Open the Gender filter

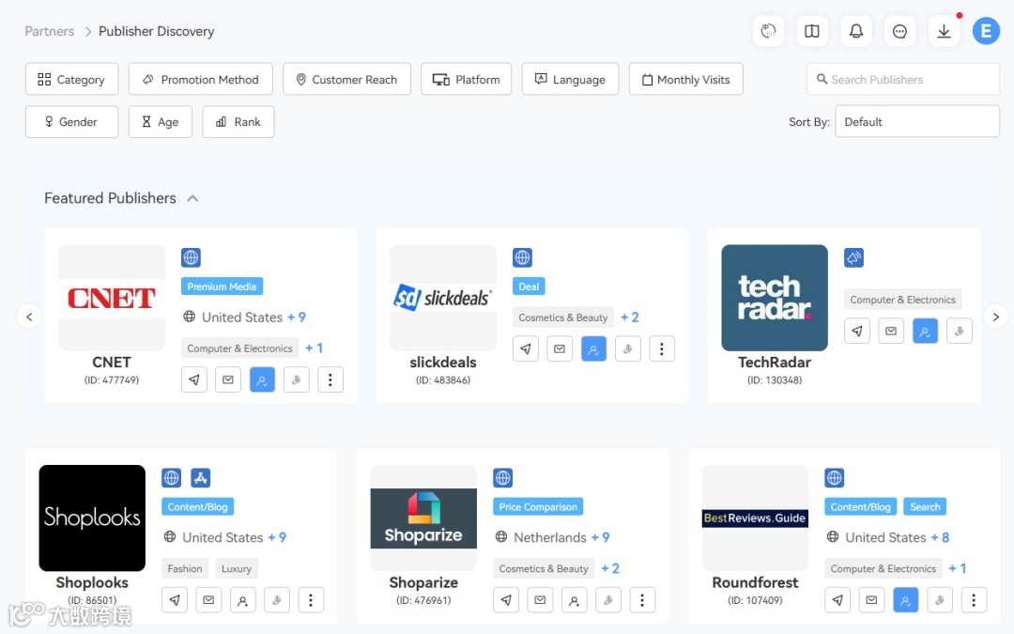pyautogui.click(x=71, y=121)
